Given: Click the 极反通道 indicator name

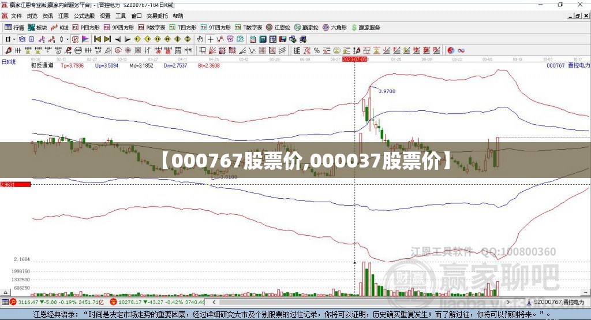Looking at the screenshot, I should coord(42,65).
